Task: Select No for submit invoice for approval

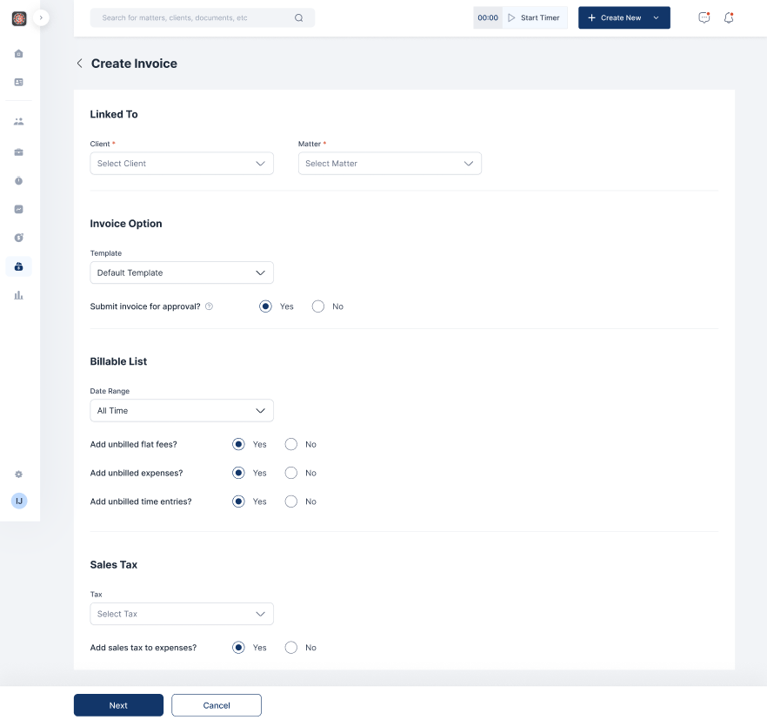Action: click(x=318, y=306)
